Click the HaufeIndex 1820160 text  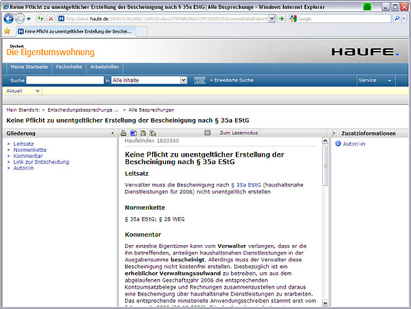[151, 141]
